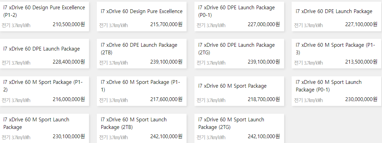The width and height of the screenshot is (382, 143).
Task: Select the M Sport Package (P1-3) title
Action: [335, 49]
